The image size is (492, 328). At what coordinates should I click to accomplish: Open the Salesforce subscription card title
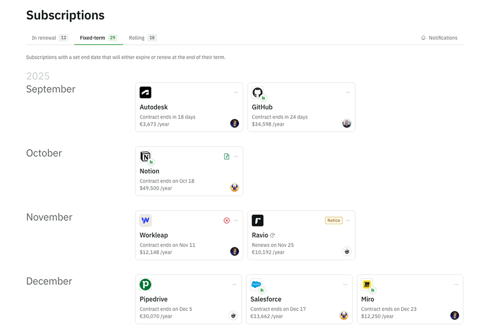(266, 299)
